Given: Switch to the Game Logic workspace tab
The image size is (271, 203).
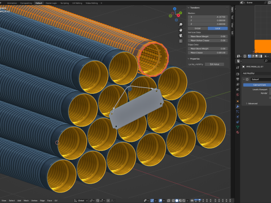Looking at the screenshot, I should [x=51, y=3].
